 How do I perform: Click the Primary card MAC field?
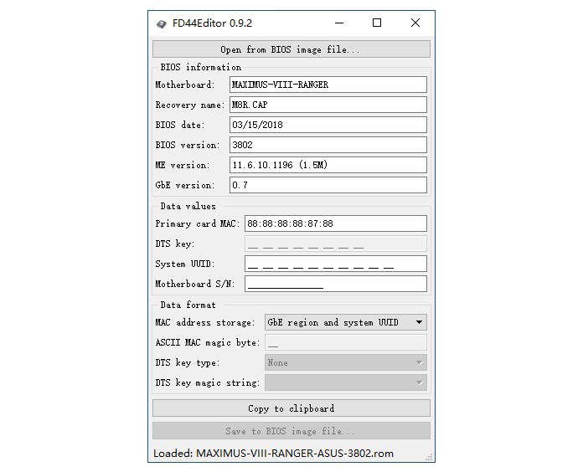335,223
